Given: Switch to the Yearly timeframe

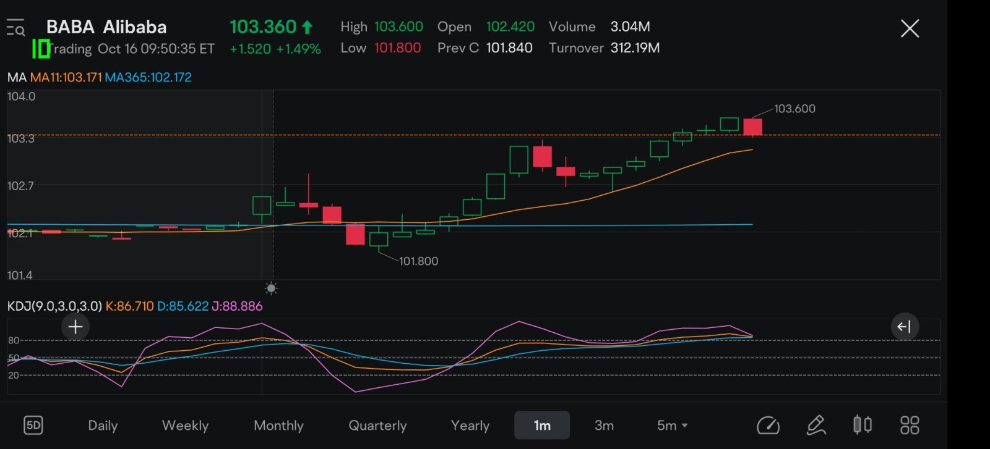Looking at the screenshot, I should pyautogui.click(x=470, y=426).
